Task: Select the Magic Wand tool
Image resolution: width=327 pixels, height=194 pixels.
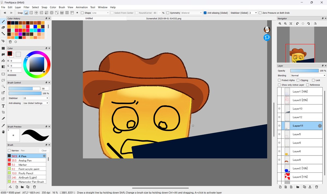Action: pos(3,86)
